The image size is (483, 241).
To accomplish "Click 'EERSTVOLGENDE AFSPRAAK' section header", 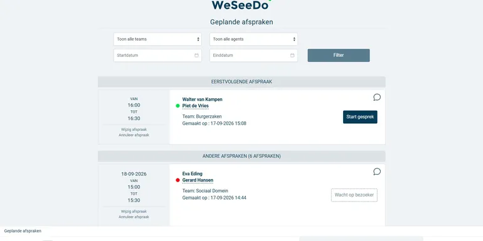I will (242, 82).
